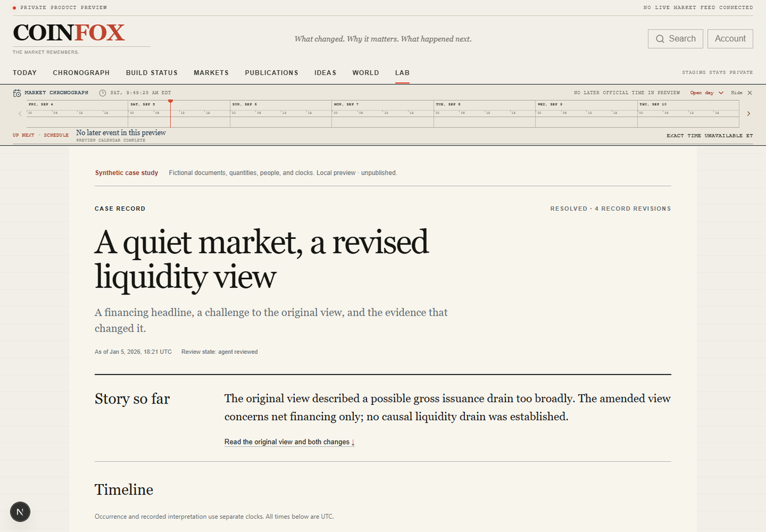
Task: Click 'RESOLVED · 4 RECORD REVISIONS' status text
Action: coord(610,209)
